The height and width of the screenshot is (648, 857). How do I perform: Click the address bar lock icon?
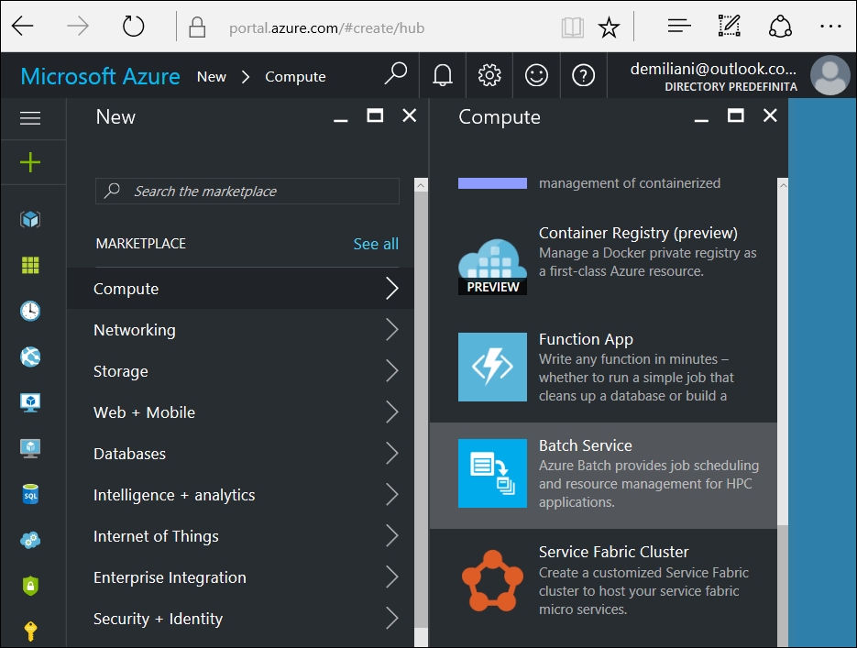point(197,27)
